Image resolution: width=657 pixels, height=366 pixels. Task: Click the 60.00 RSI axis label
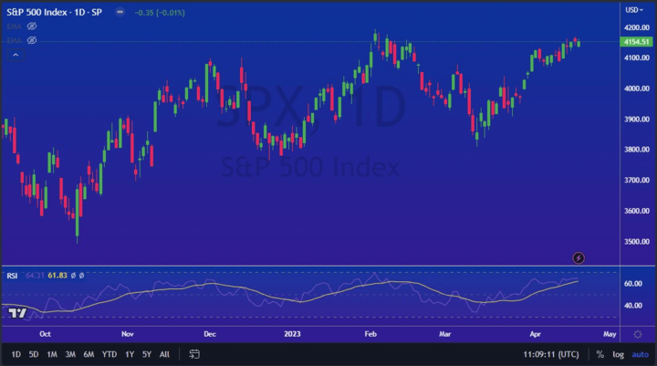click(x=632, y=284)
